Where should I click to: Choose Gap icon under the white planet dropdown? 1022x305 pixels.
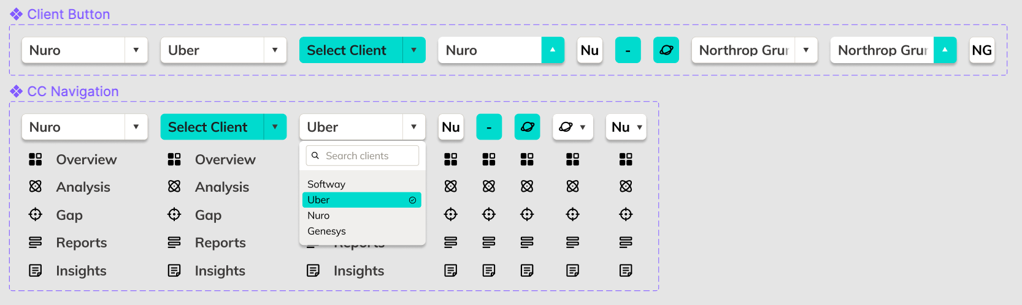pyautogui.click(x=573, y=214)
